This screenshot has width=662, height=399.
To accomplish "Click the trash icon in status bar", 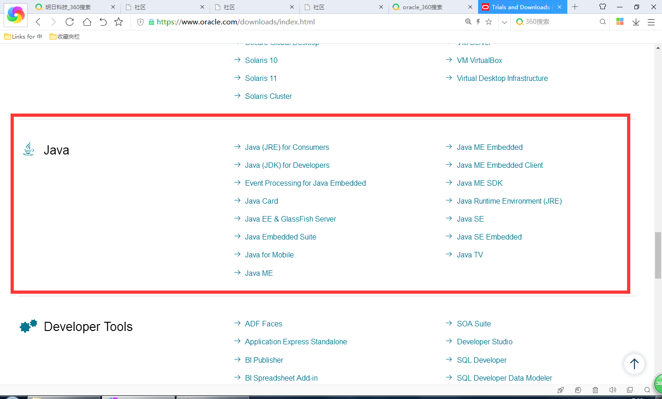I will point(595,390).
